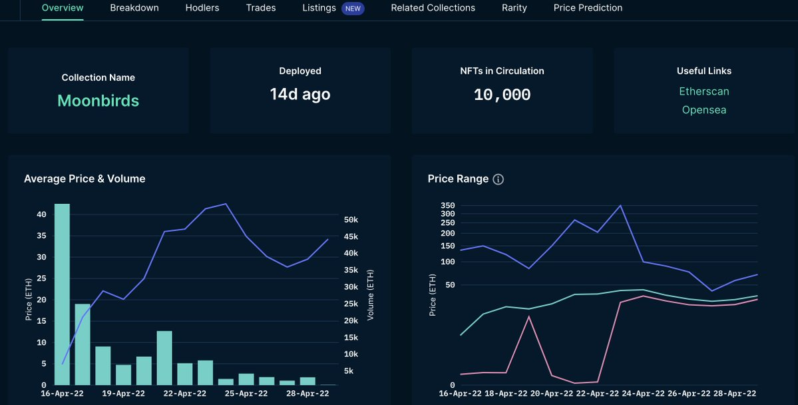Follow the Opensea link
798x405 pixels.
click(704, 110)
